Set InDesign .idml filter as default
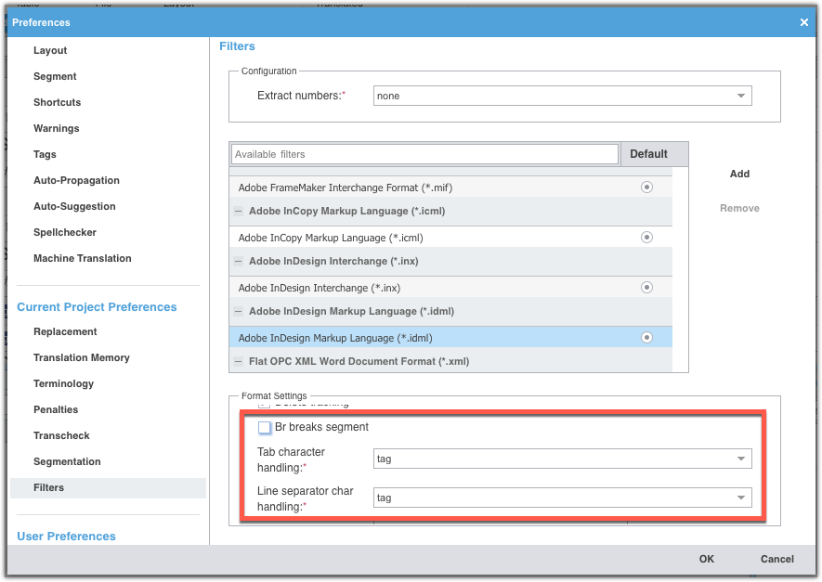822x582 pixels. tap(646, 337)
